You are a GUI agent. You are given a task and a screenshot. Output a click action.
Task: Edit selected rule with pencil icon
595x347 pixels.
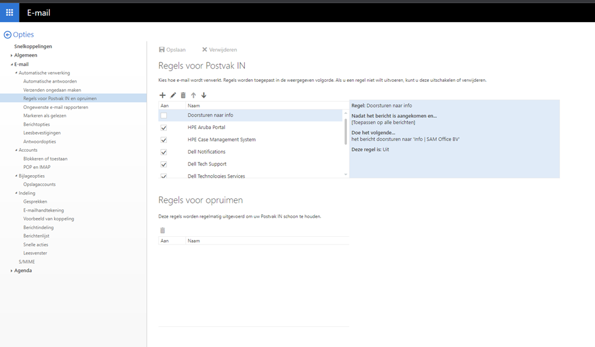173,95
